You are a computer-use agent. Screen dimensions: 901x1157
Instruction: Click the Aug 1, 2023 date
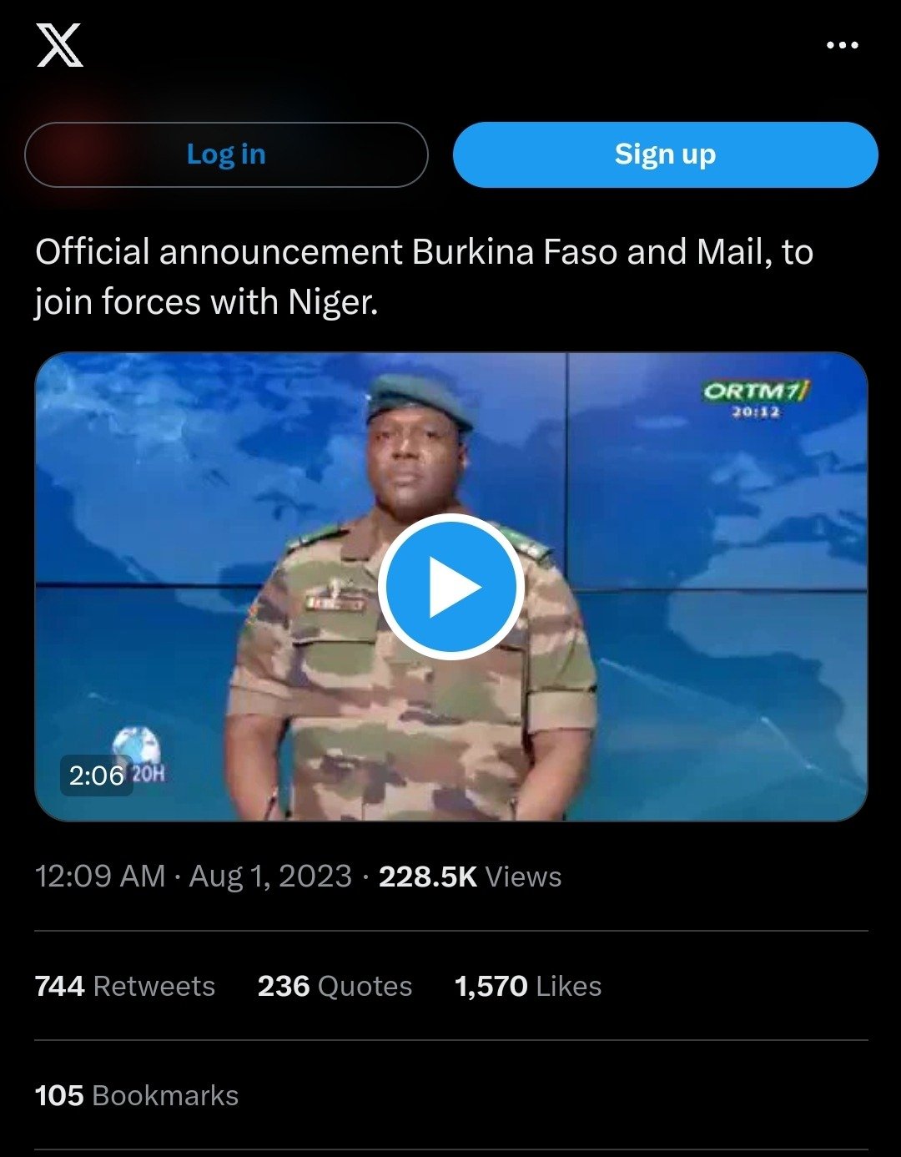pos(270,877)
